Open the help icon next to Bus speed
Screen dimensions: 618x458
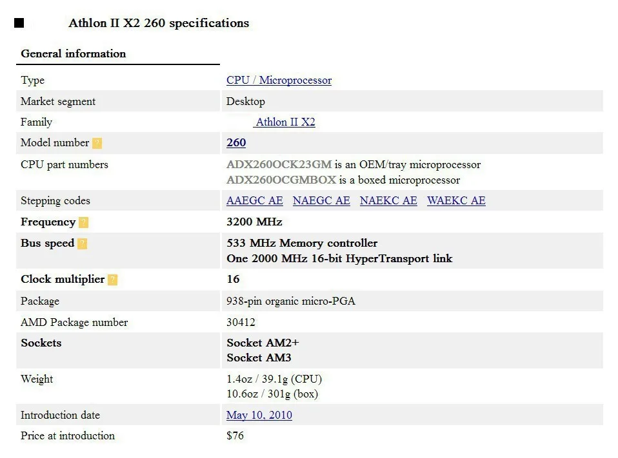point(82,244)
